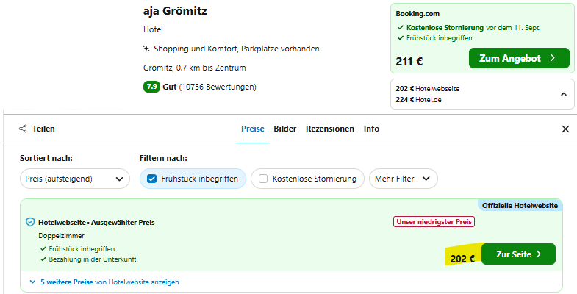Open the Preis (aufsteigend) sort dropdown
Screen dimensions: 577x294
75,179
